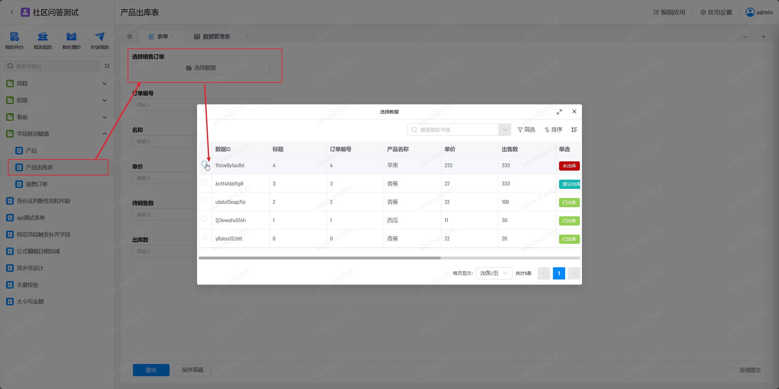Select radio for row 6ctt4fd6ftg8

pyautogui.click(x=204, y=182)
